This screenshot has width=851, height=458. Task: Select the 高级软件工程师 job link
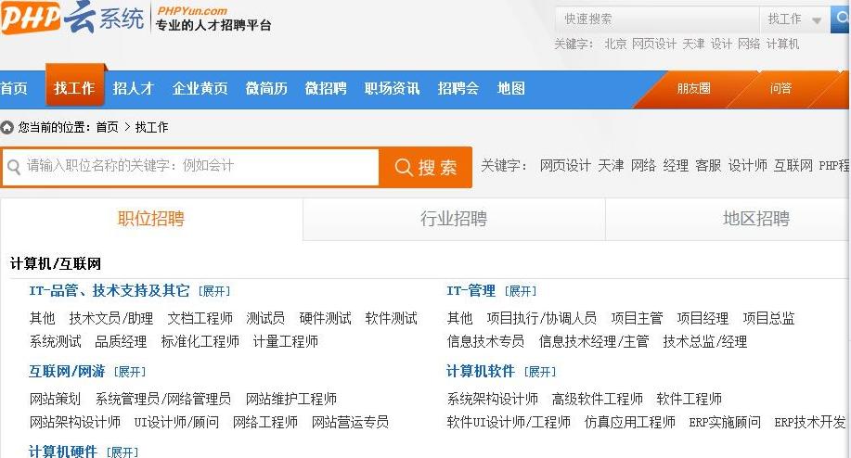(x=597, y=399)
